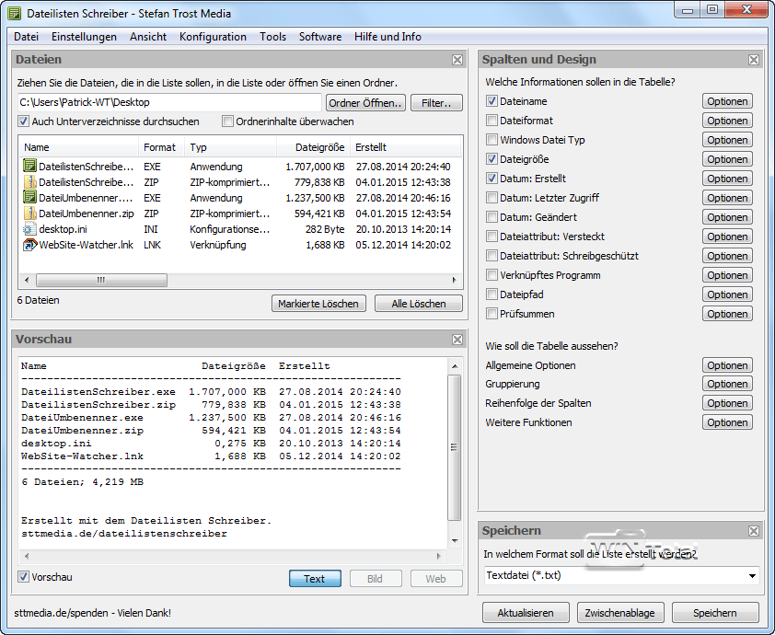Click the preview vertical scrollbar thumb
Image resolution: width=775 pixels, height=635 pixels.
(x=454, y=447)
